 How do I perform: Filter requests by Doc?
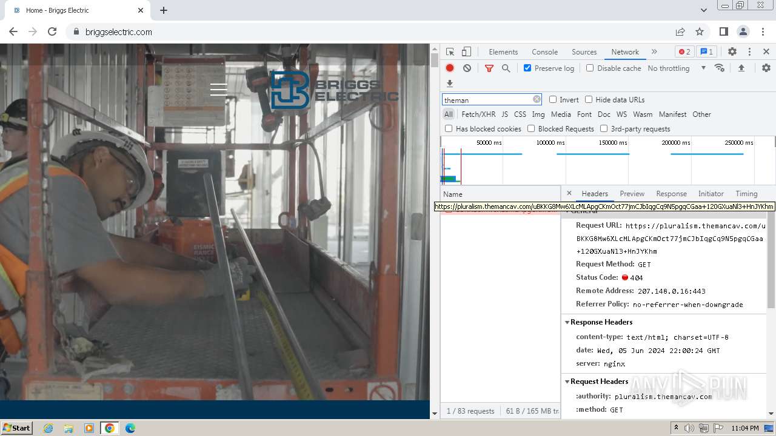pyautogui.click(x=604, y=114)
